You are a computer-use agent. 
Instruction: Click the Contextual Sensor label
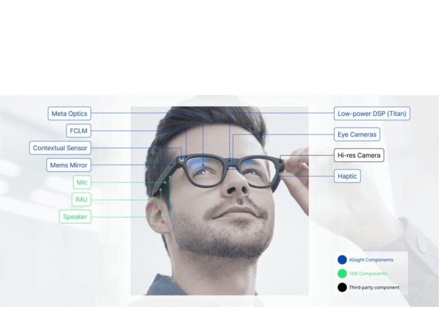tap(60, 148)
